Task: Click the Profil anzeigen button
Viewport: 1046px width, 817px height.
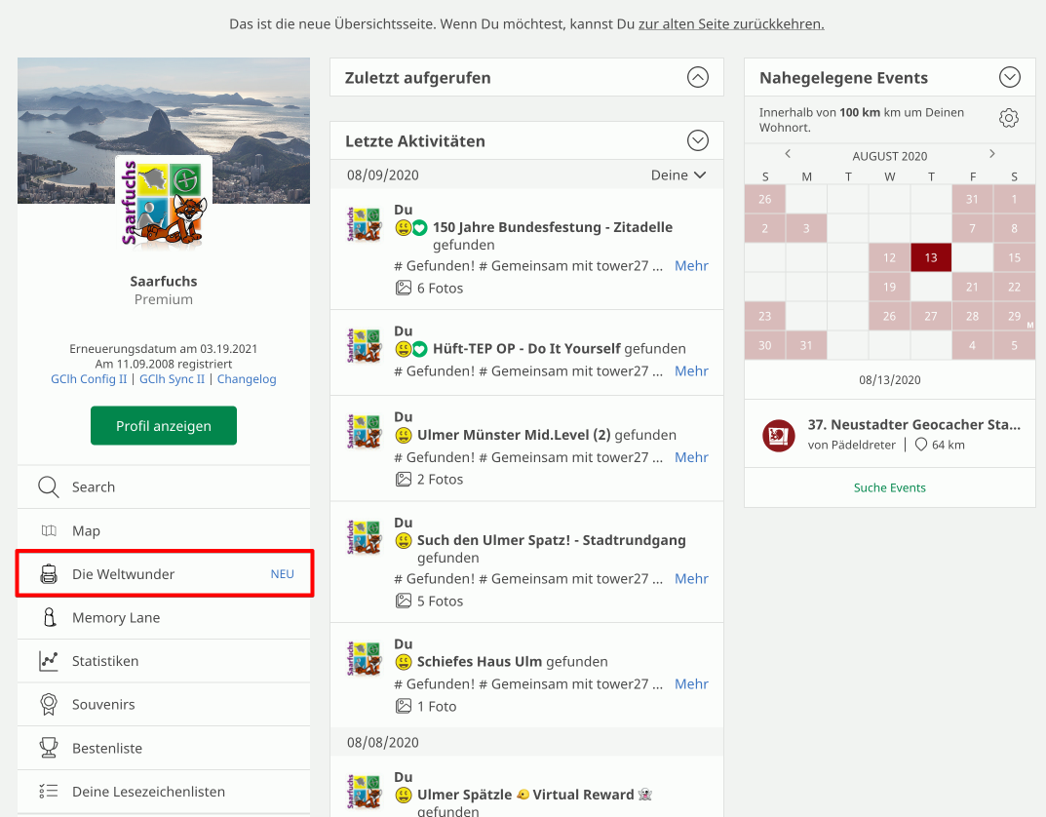Action: click(x=164, y=425)
